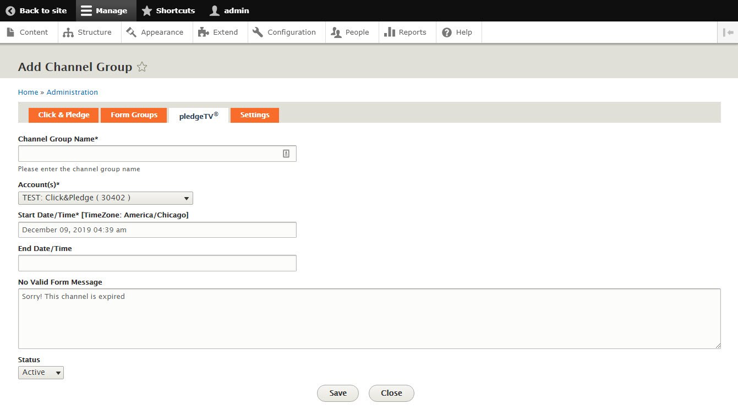
Task: Click the Close button
Action: click(x=391, y=393)
